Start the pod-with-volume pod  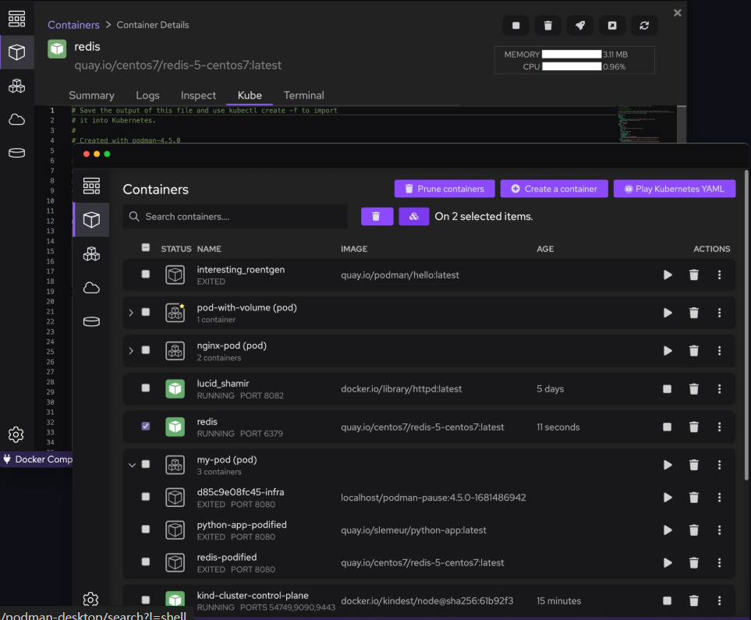click(668, 313)
